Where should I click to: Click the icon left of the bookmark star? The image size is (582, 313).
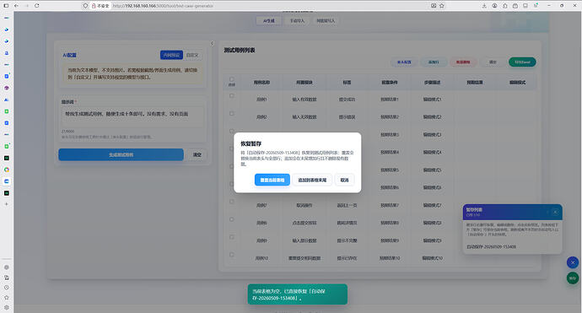point(434,6)
